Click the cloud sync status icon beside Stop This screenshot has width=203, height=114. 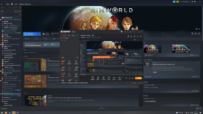coord(44,34)
